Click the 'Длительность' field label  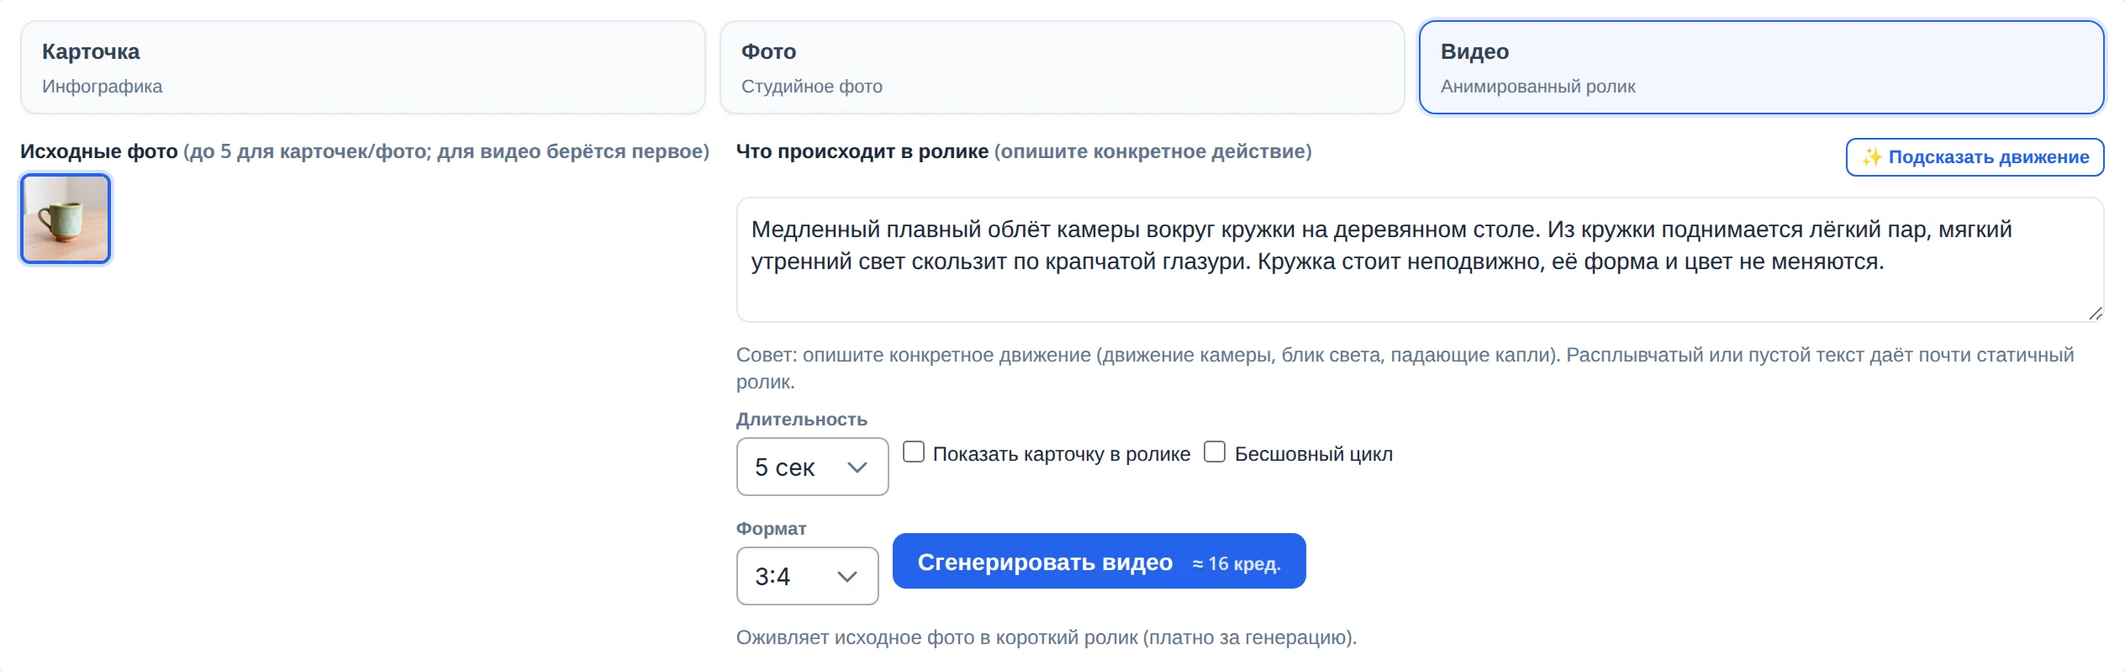coord(802,420)
